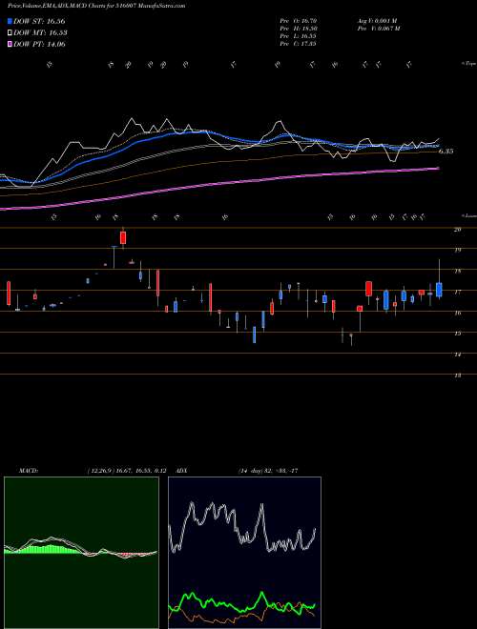This screenshot has width=477, height=629.
Task: Click ADX values '(14 day) 32, +33, -17'
Action: click(x=268, y=471)
